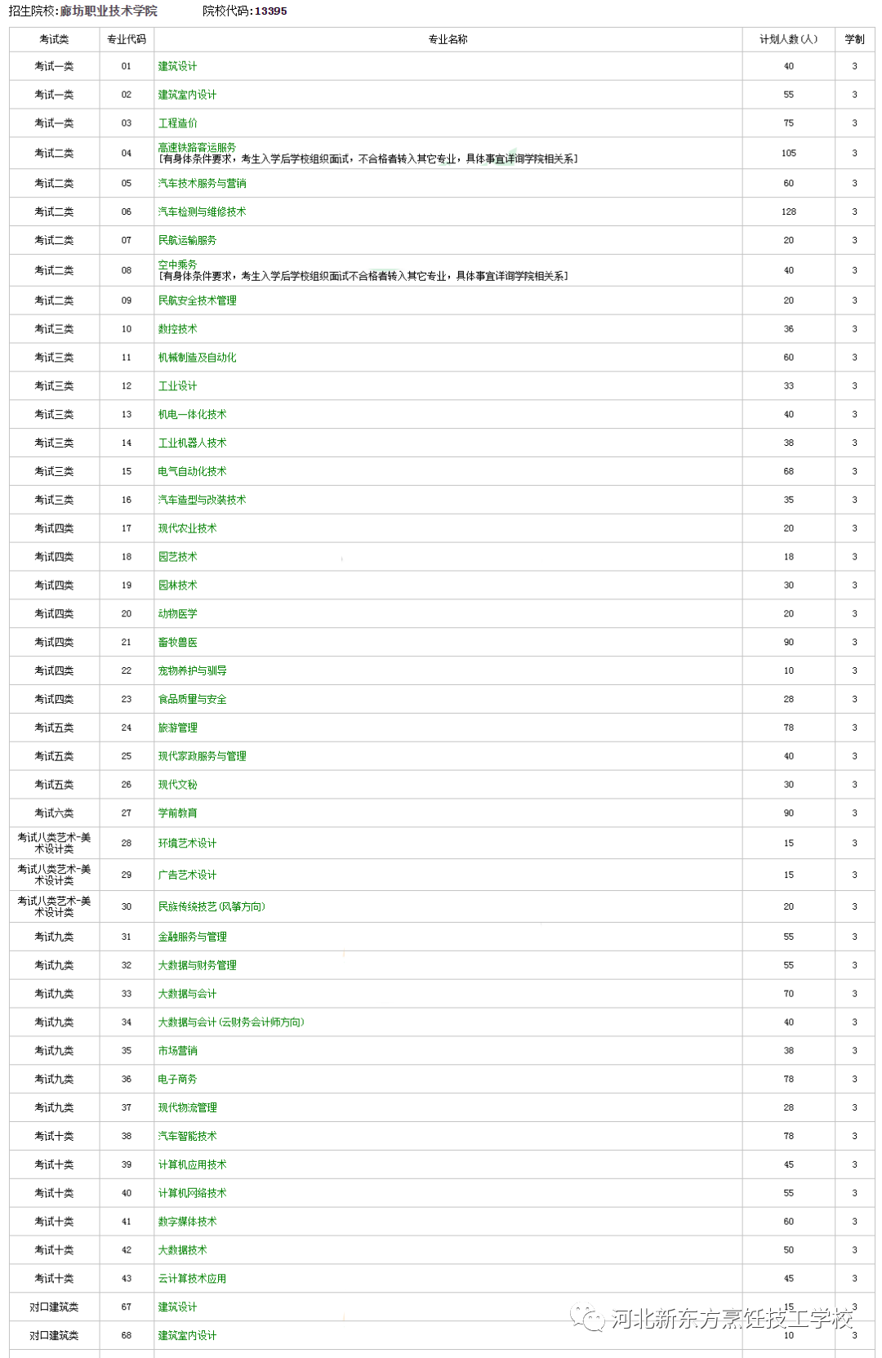Click the 计划人数(人) column header

(788, 39)
